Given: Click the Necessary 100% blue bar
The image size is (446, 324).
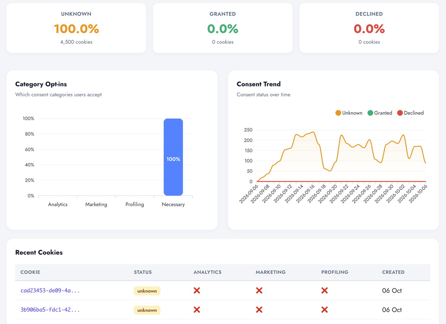Looking at the screenshot, I should pos(173,157).
